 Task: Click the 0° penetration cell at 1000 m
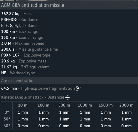(85, 112)
